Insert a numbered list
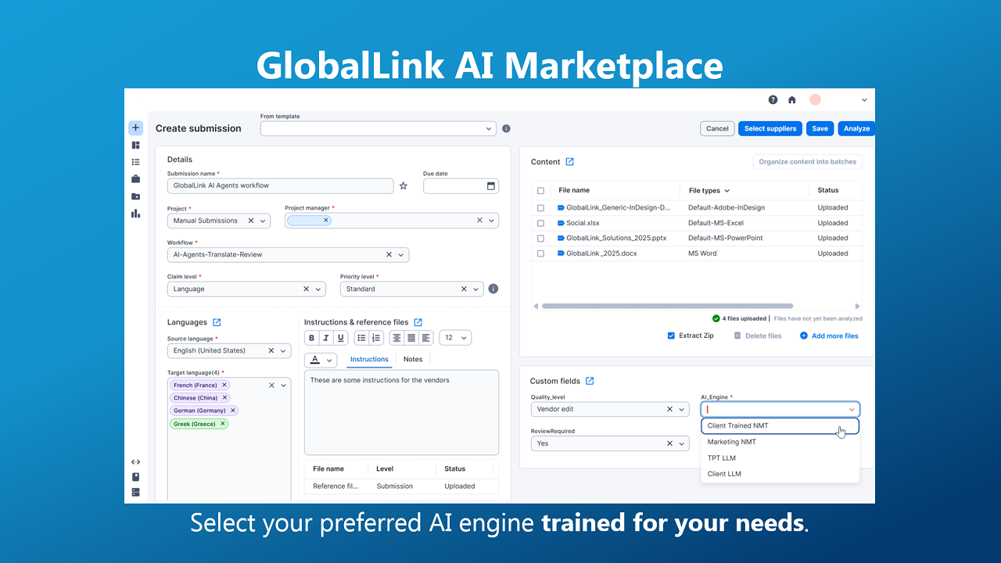 click(x=376, y=338)
